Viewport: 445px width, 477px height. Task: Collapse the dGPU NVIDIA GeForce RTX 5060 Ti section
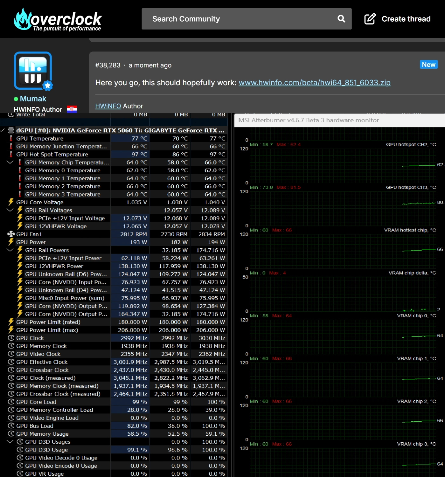pos(3,130)
